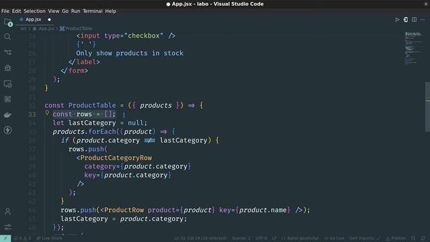Click 'forEach' in the products loop
The width and height of the screenshot is (430, 242).
pyautogui.click(x=102, y=132)
